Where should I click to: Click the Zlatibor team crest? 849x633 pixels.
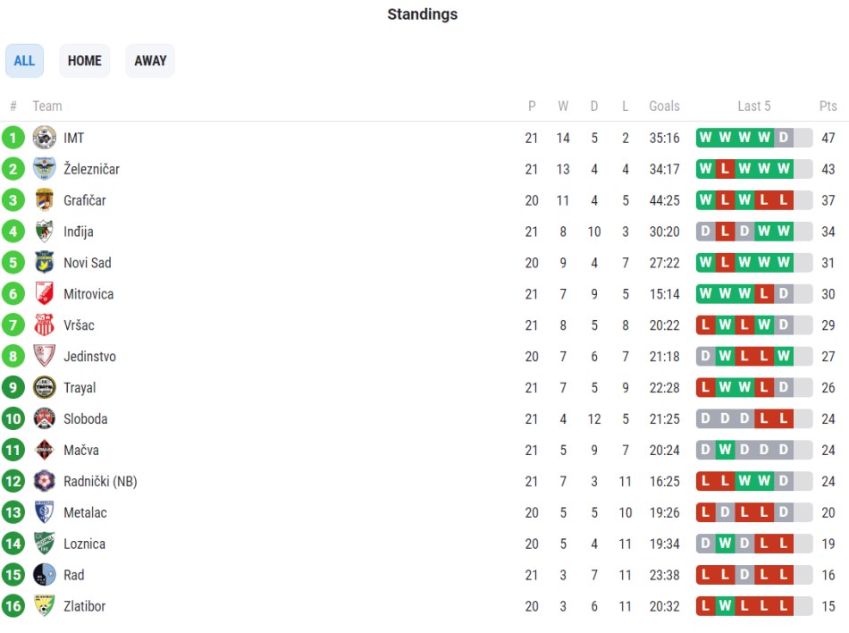(x=45, y=606)
